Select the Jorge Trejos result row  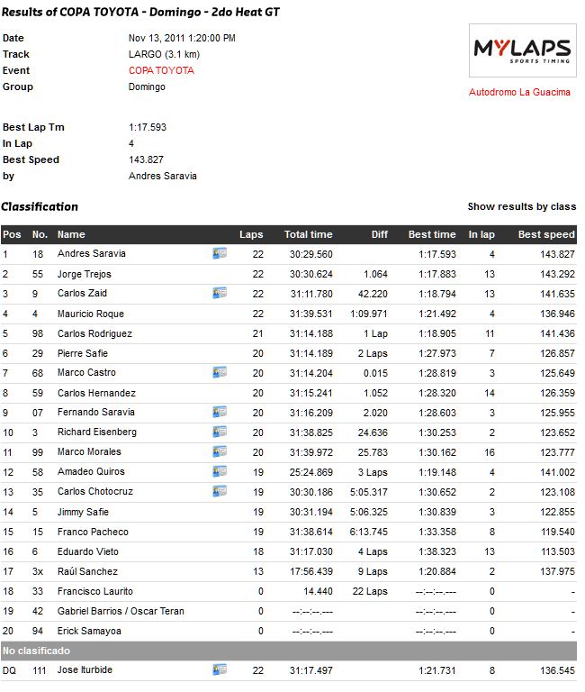[x=288, y=274]
